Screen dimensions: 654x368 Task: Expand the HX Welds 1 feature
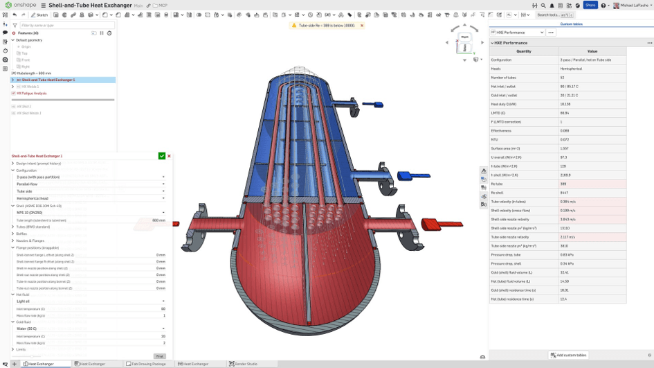point(13,87)
